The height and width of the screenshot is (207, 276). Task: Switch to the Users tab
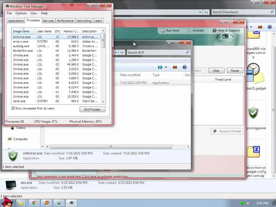(x=98, y=21)
